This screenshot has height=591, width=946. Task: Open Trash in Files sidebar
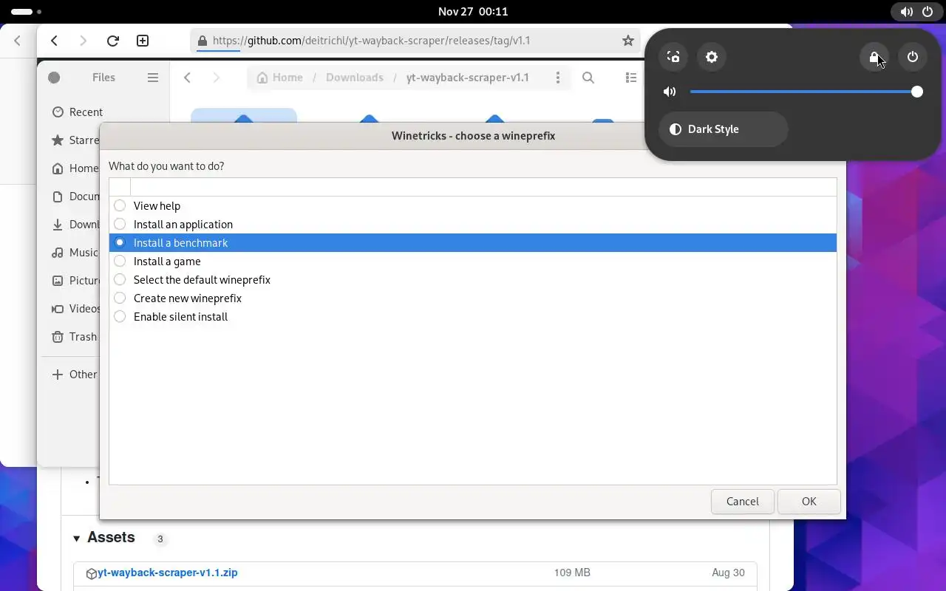tap(74, 337)
